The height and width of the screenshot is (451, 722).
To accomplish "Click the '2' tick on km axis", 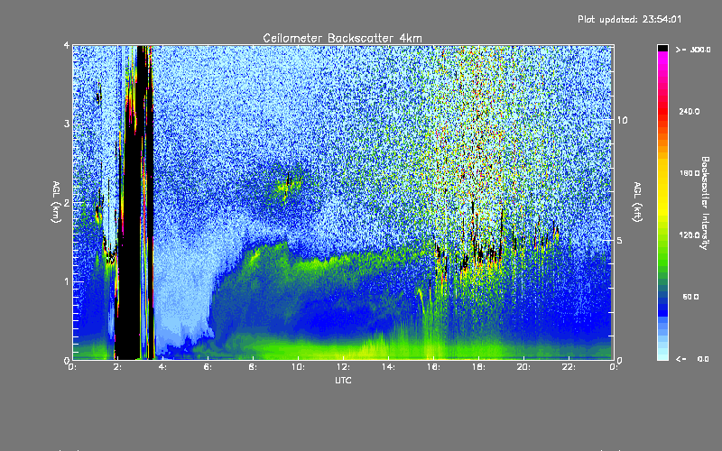I will [x=67, y=202].
